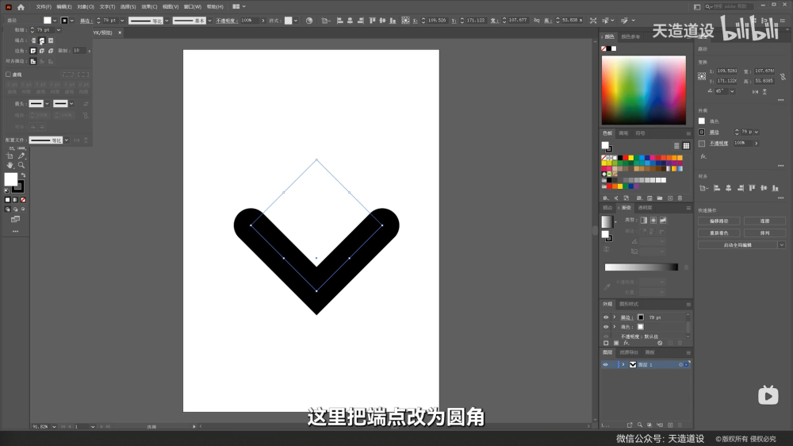The height and width of the screenshot is (446, 793).
Task: Click the miter limit (限制) input field
Action: coord(79,51)
